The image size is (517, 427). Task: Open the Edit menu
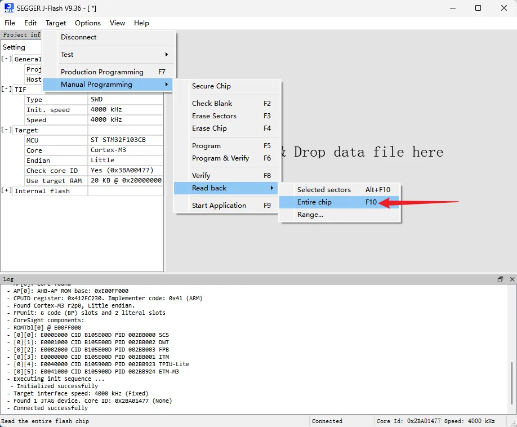pos(30,23)
